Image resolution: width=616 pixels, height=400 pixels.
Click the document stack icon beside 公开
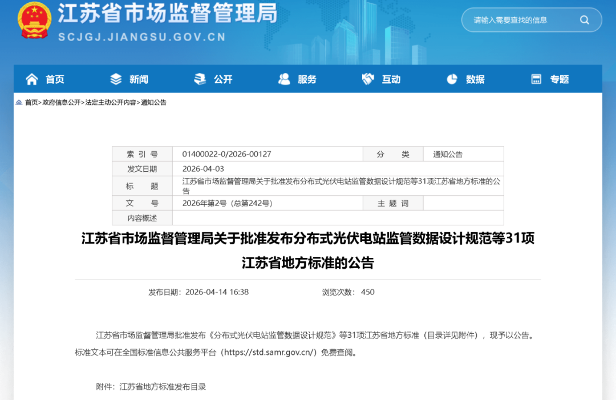click(x=200, y=79)
